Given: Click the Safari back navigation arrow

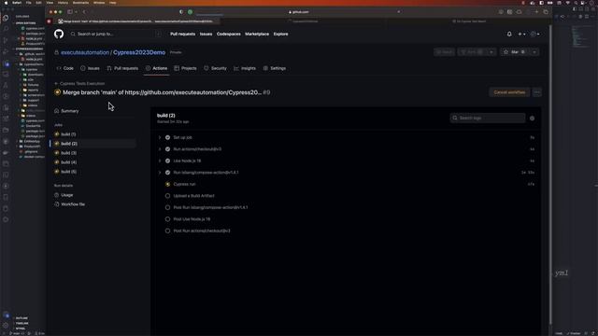Looking at the screenshot, I should tap(85, 12).
